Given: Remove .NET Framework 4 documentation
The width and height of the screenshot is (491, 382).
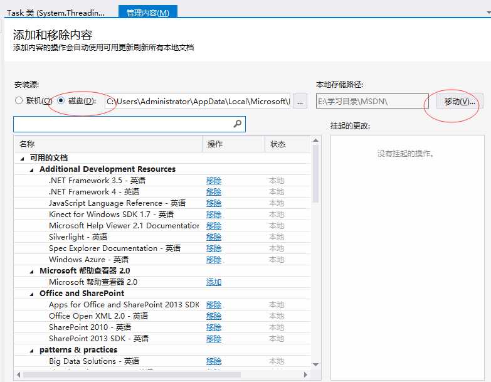Looking at the screenshot, I should click(214, 192).
